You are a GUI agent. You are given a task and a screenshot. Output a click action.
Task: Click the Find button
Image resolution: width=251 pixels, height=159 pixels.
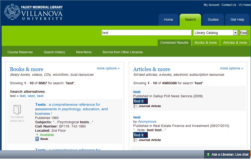point(243,33)
